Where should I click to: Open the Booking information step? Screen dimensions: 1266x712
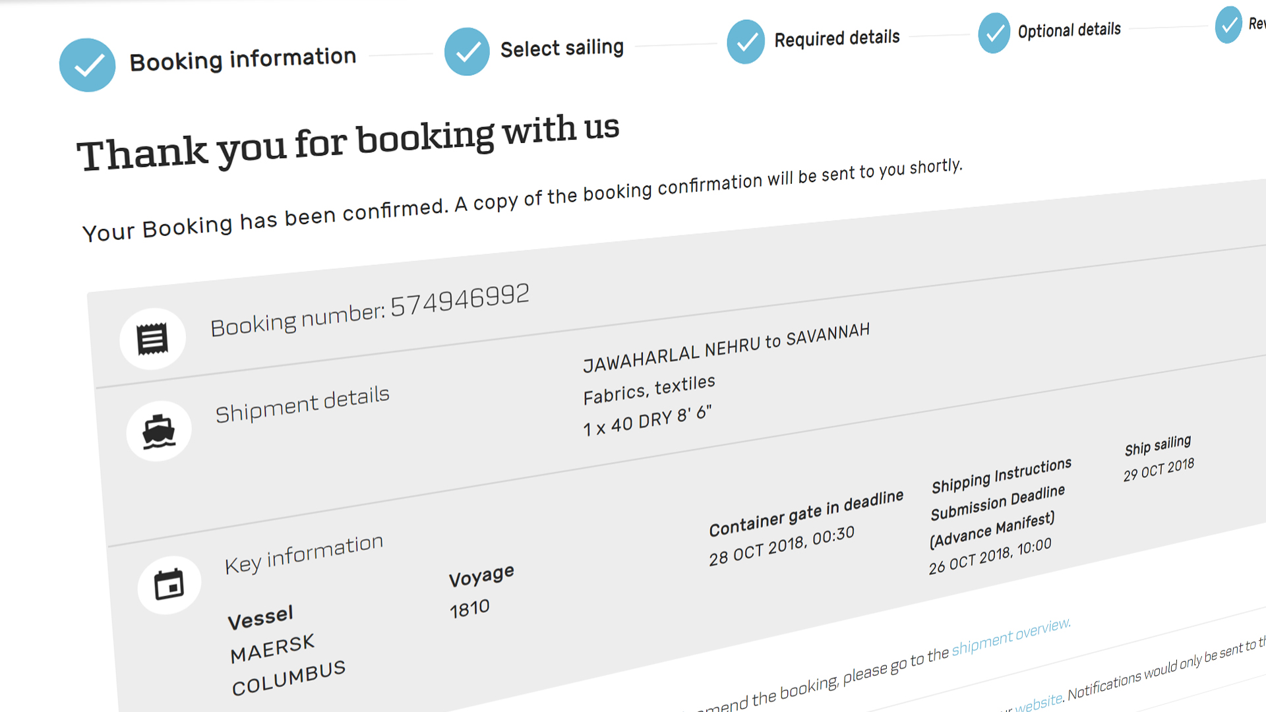[242, 59]
